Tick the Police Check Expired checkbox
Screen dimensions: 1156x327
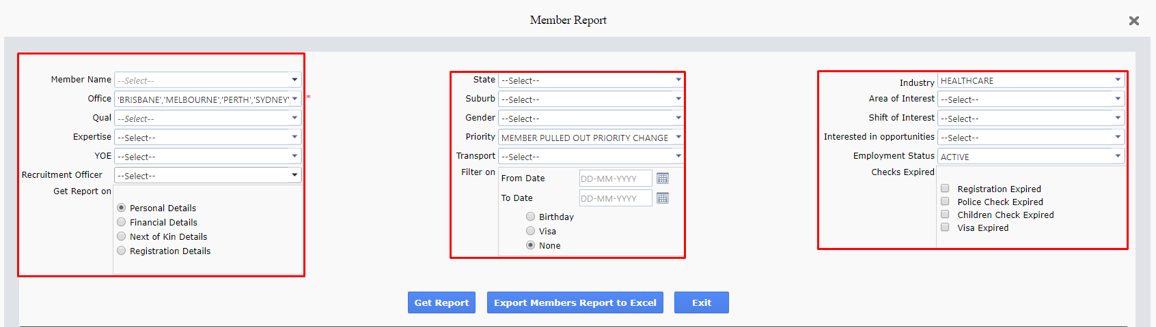point(945,202)
